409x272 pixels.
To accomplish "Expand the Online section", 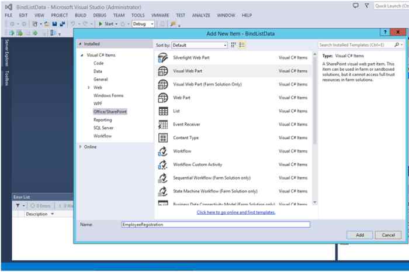I will tap(81, 147).
